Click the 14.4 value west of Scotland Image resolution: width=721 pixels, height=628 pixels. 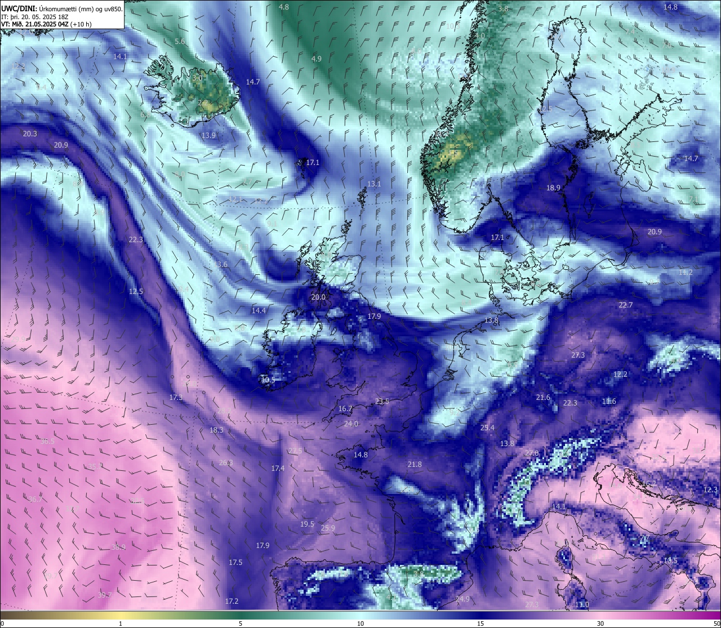click(x=259, y=310)
